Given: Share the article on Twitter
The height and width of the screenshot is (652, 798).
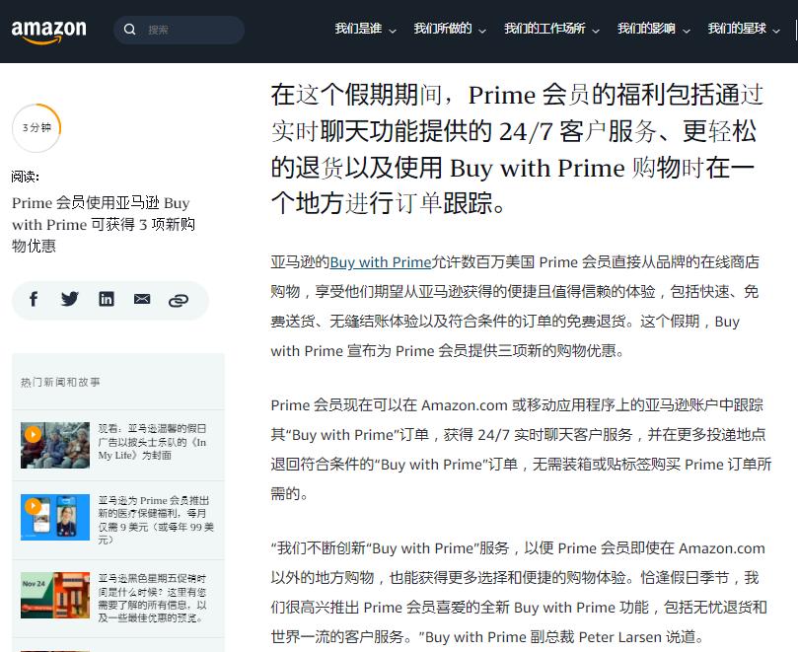Looking at the screenshot, I should (x=70, y=299).
